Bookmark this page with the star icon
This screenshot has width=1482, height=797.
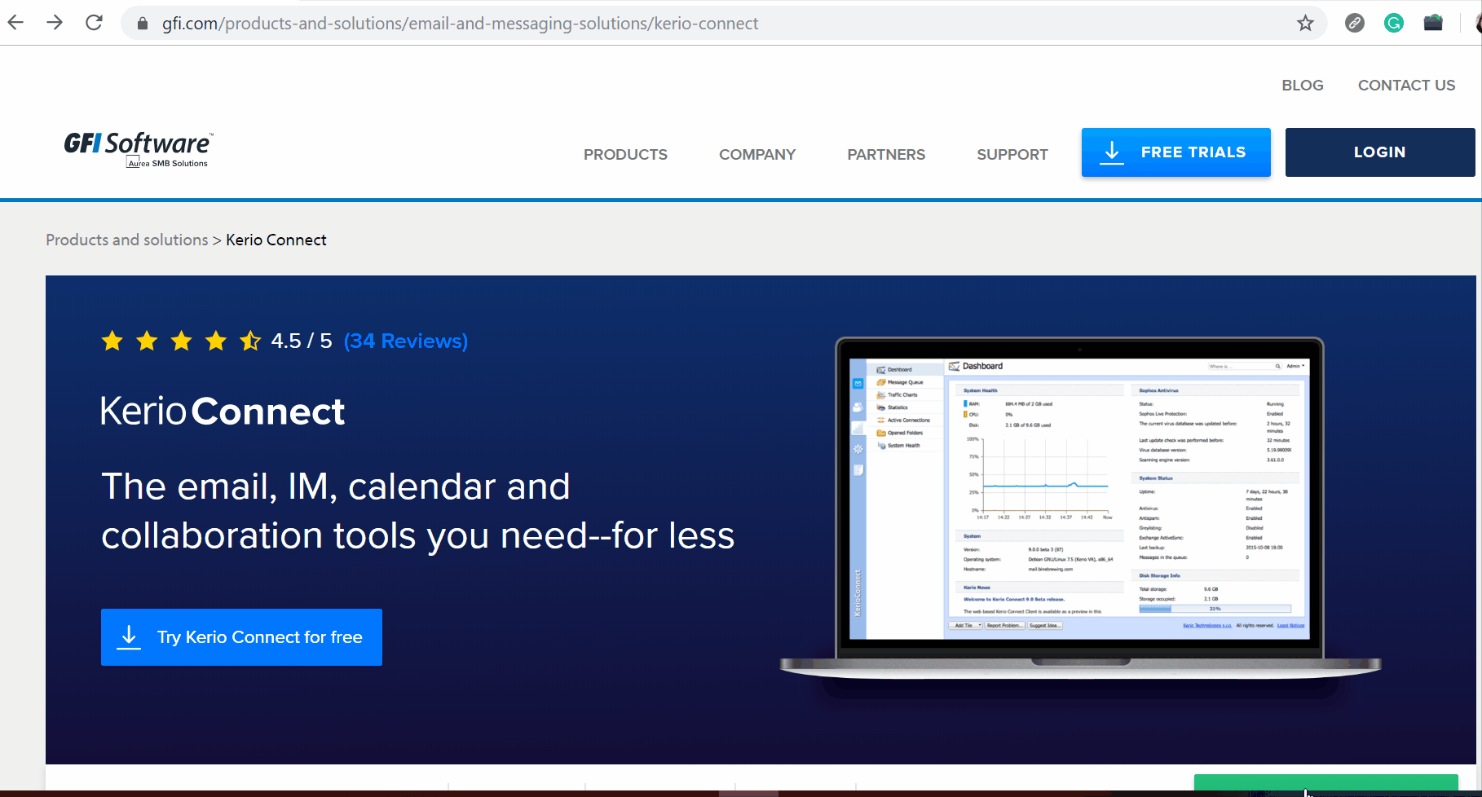click(1305, 23)
